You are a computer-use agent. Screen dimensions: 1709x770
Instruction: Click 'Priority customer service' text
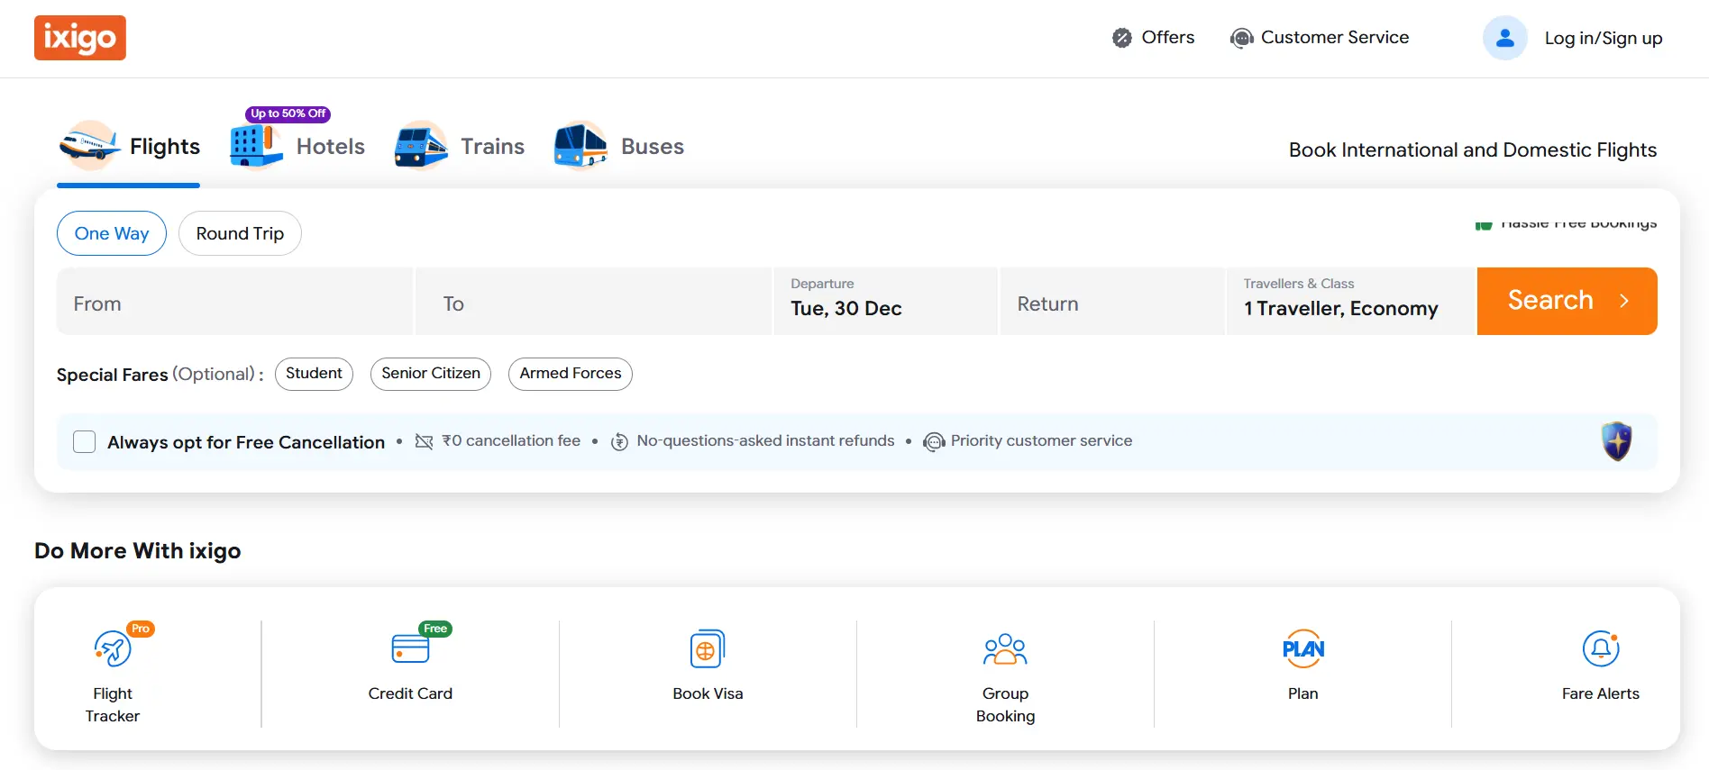coord(1041,441)
